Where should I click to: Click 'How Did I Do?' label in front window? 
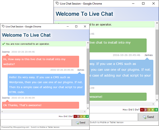66,116
